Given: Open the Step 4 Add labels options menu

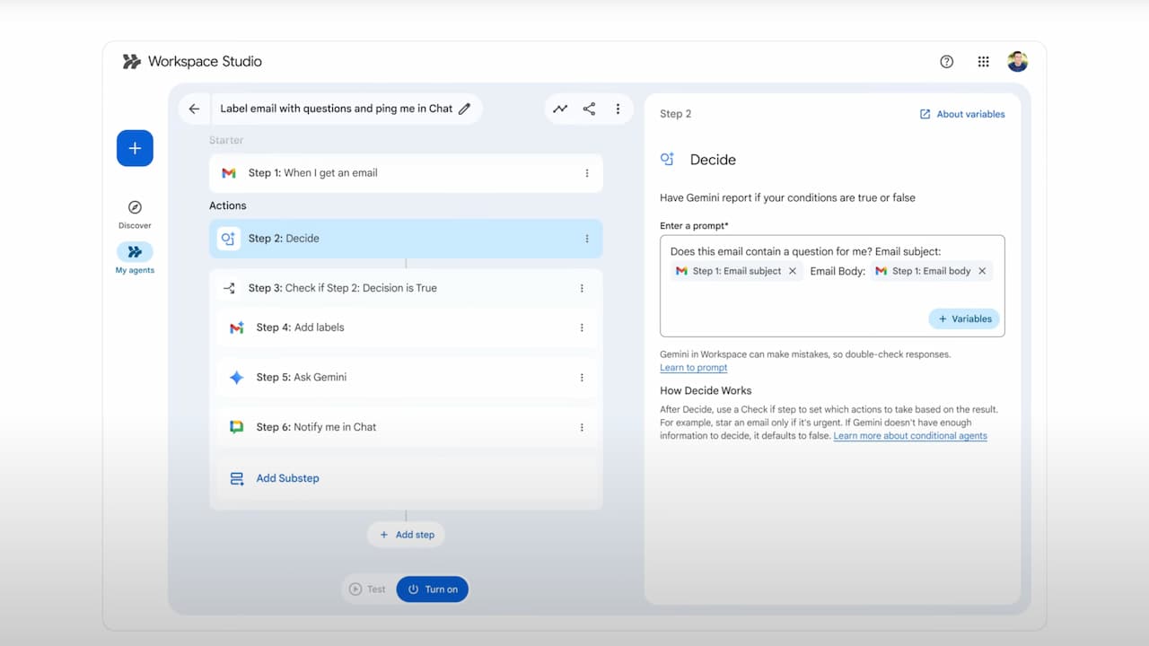Looking at the screenshot, I should (582, 328).
